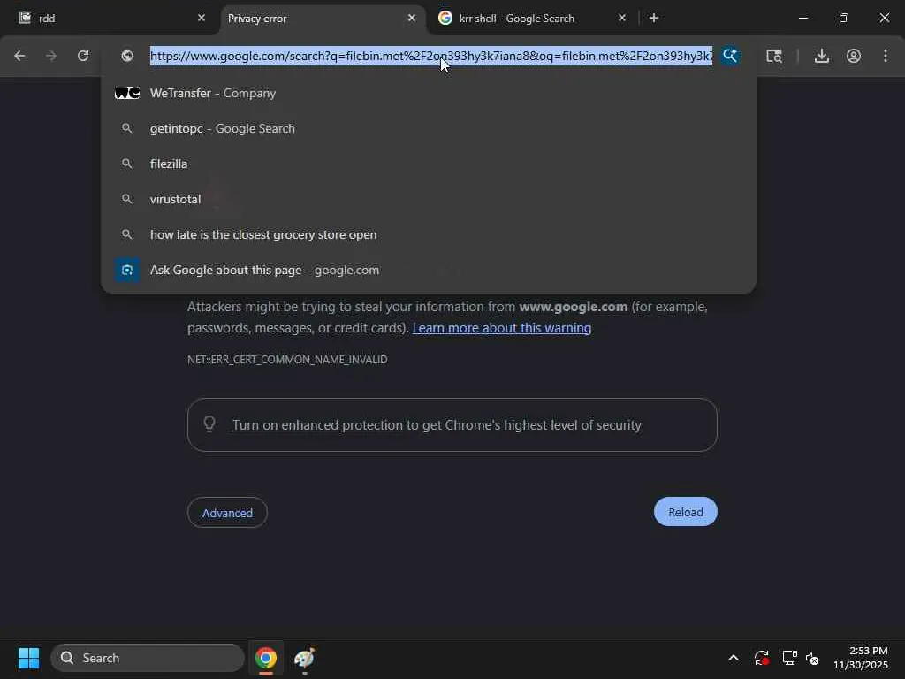This screenshot has height=679, width=905.
Task: Click the Chrome icon on the taskbar
Action: tap(266, 658)
